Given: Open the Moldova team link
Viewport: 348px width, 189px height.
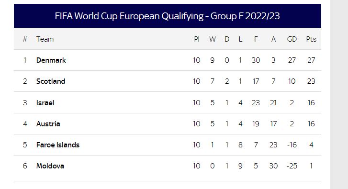Looking at the screenshot, I should [x=50, y=166].
